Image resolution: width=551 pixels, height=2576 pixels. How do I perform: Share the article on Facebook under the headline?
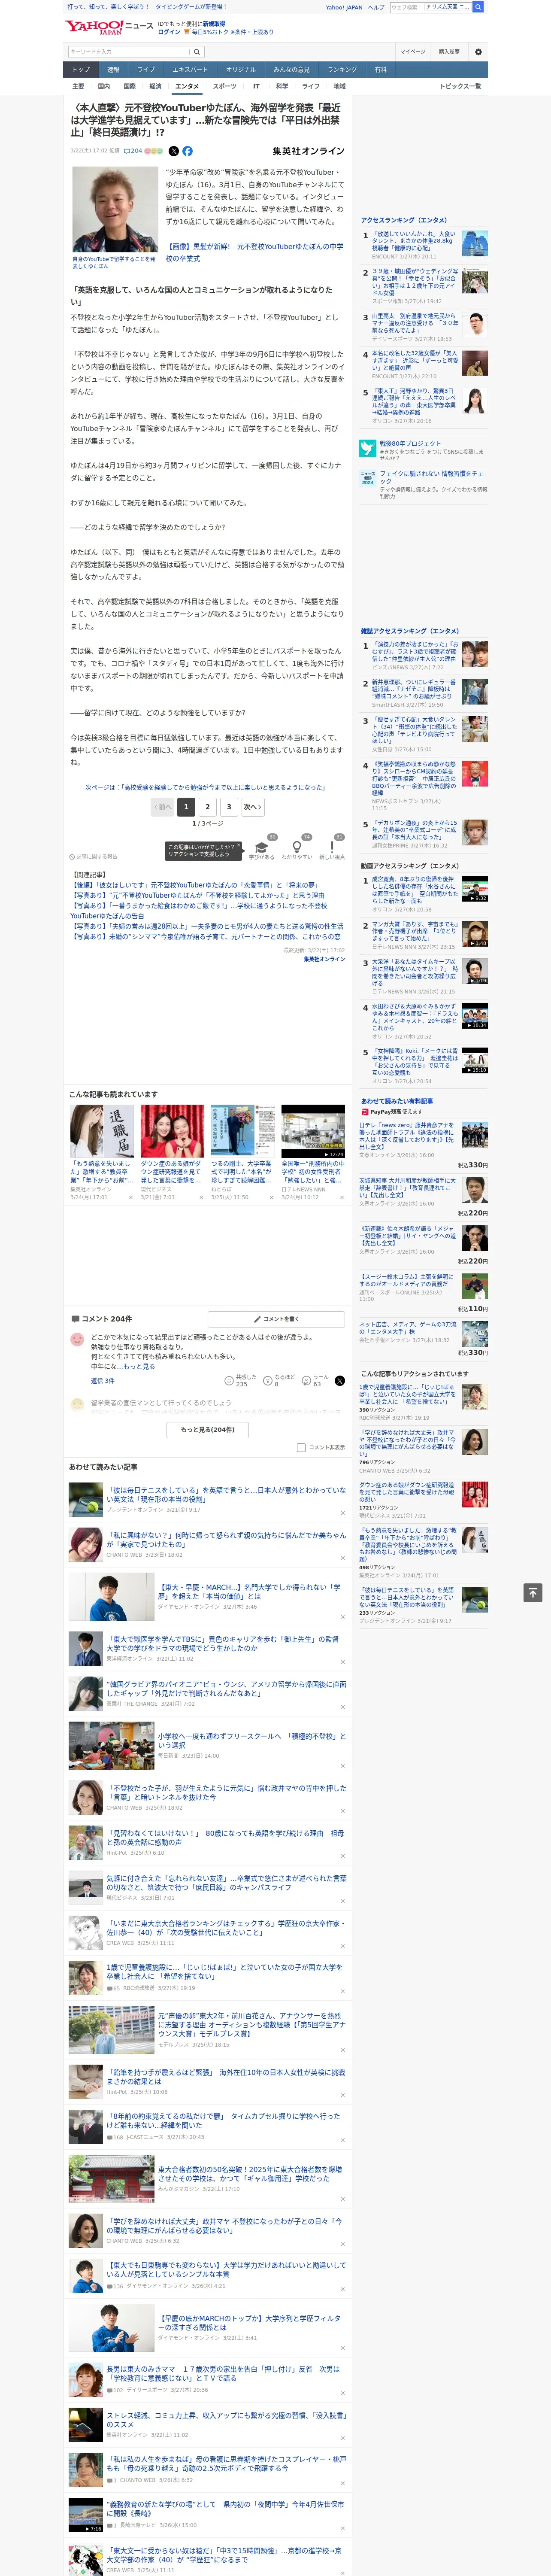[x=187, y=151]
